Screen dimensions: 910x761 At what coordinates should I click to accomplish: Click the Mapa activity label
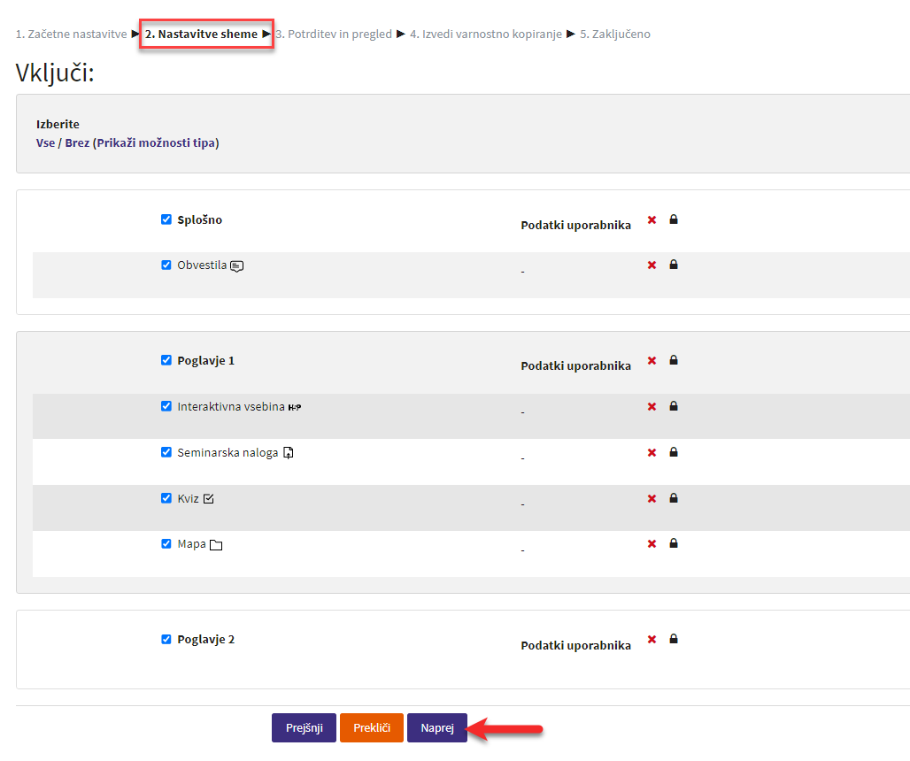[x=191, y=544]
